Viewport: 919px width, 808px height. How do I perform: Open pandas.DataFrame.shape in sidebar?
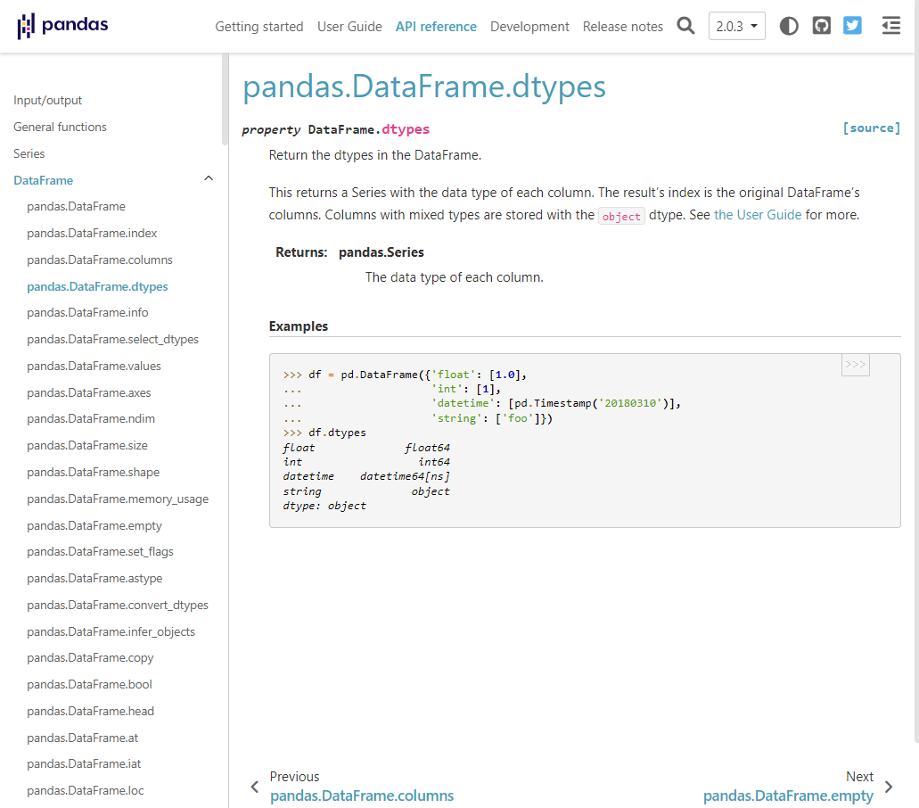94,472
